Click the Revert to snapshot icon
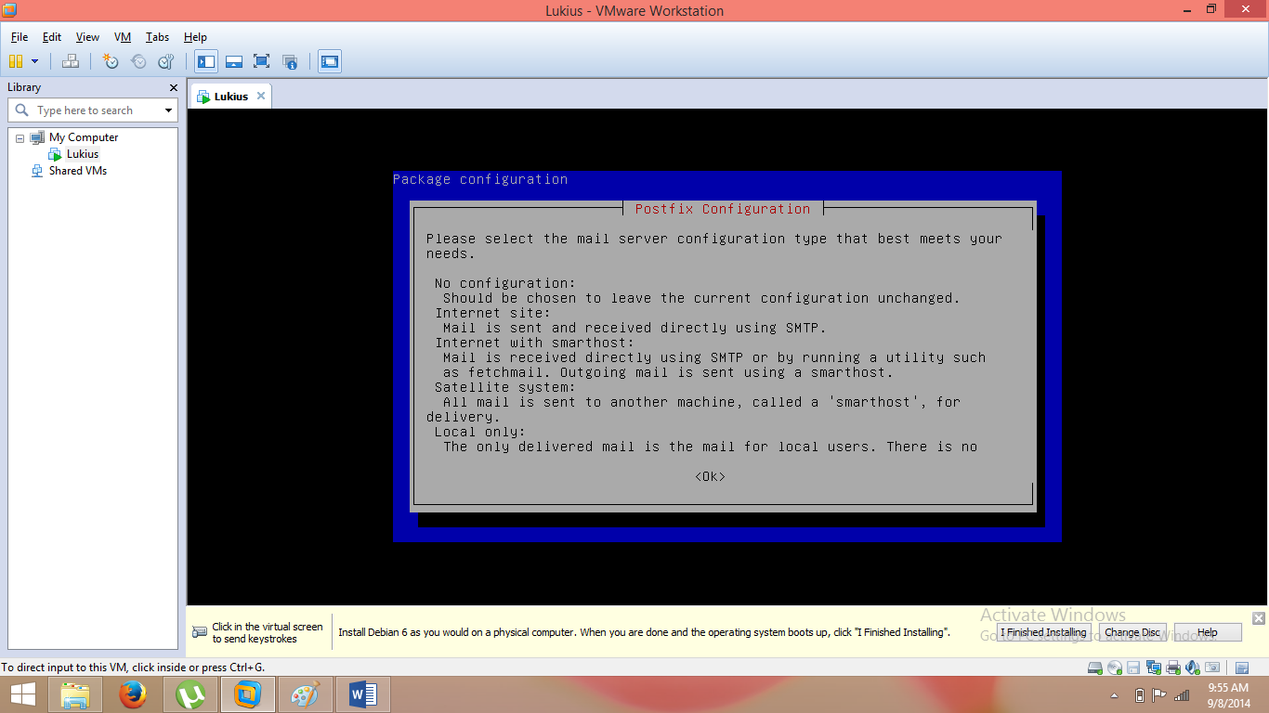 click(x=138, y=61)
